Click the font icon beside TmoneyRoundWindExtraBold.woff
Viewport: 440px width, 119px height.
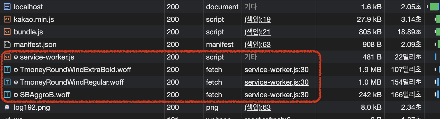[x=7, y=70]
